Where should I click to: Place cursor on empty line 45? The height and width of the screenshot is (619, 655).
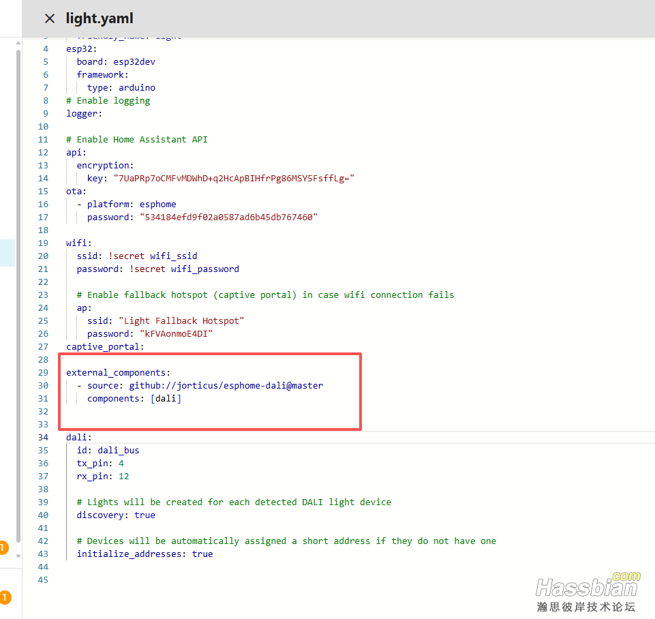click(x=204, y=580)
